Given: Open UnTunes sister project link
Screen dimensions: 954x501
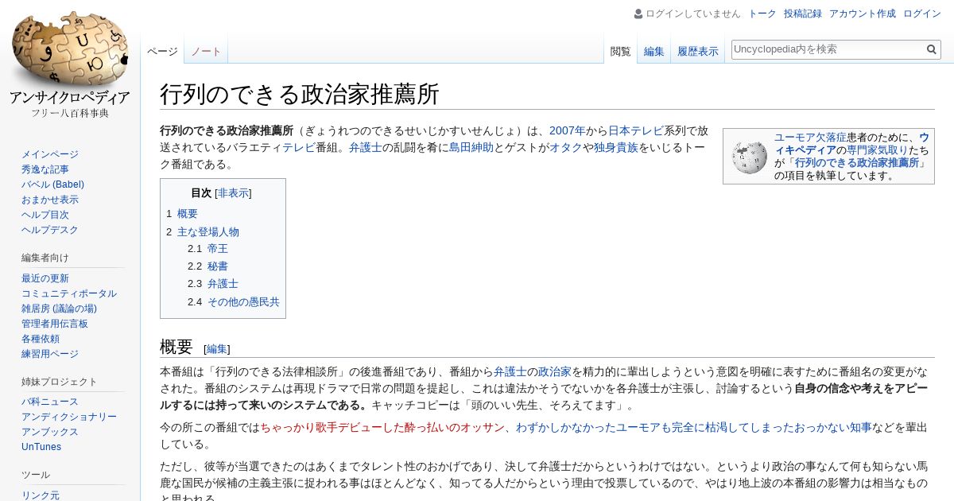Looking at the screenshot, I should tap(41, 447).
